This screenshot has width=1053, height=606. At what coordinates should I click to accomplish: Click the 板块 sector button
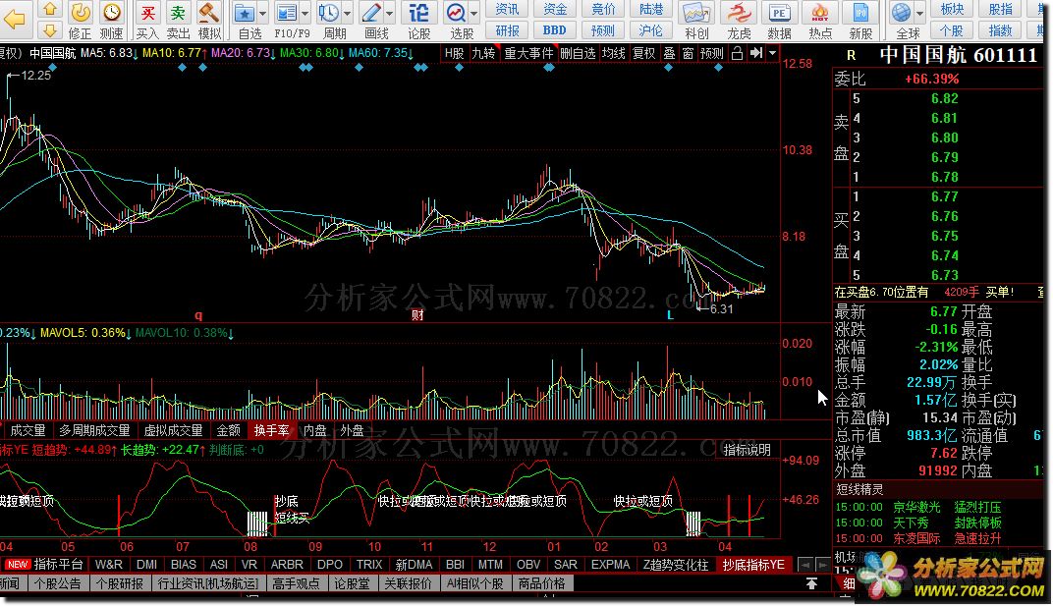pyautogui.click(x=952, y=9)
